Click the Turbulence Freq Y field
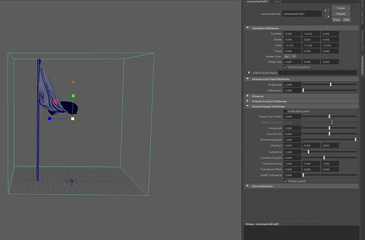Image resolution: width=365 pixels, height=240 pixels. [x=311, y=163]
